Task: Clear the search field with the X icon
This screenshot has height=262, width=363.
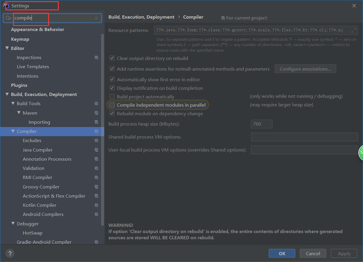Action: tap(96, 18)
